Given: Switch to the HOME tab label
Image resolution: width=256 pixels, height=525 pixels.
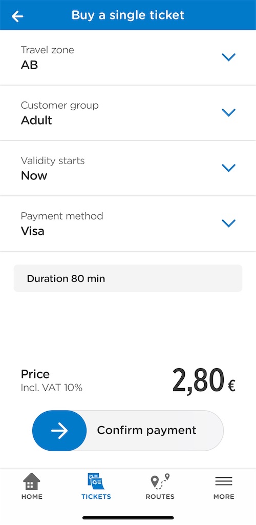Looking at the screenshot, I should (x=32, y=496).
